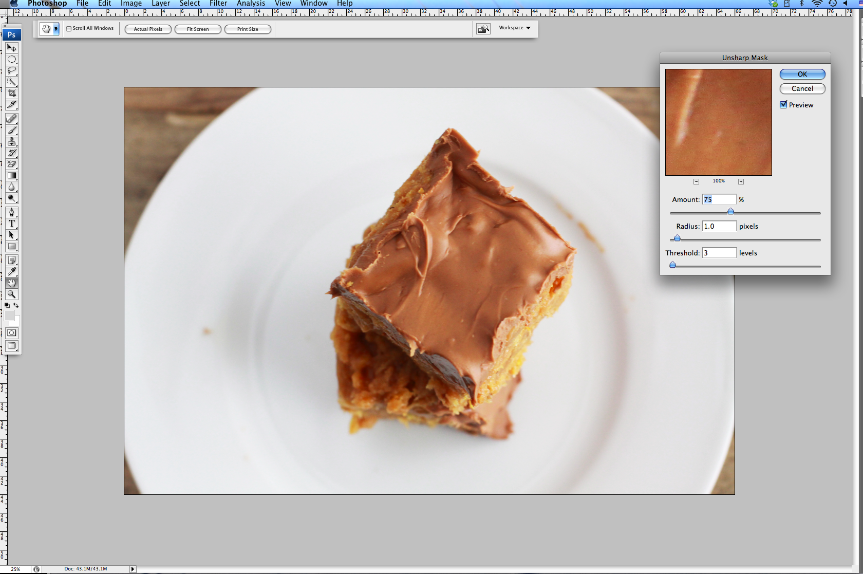Select the Eyedropper tool

[x=12, y=271]
